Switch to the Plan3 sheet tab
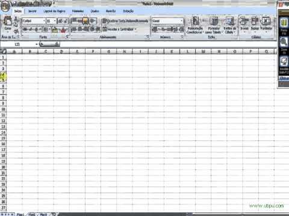 click(x=43, y=214)
